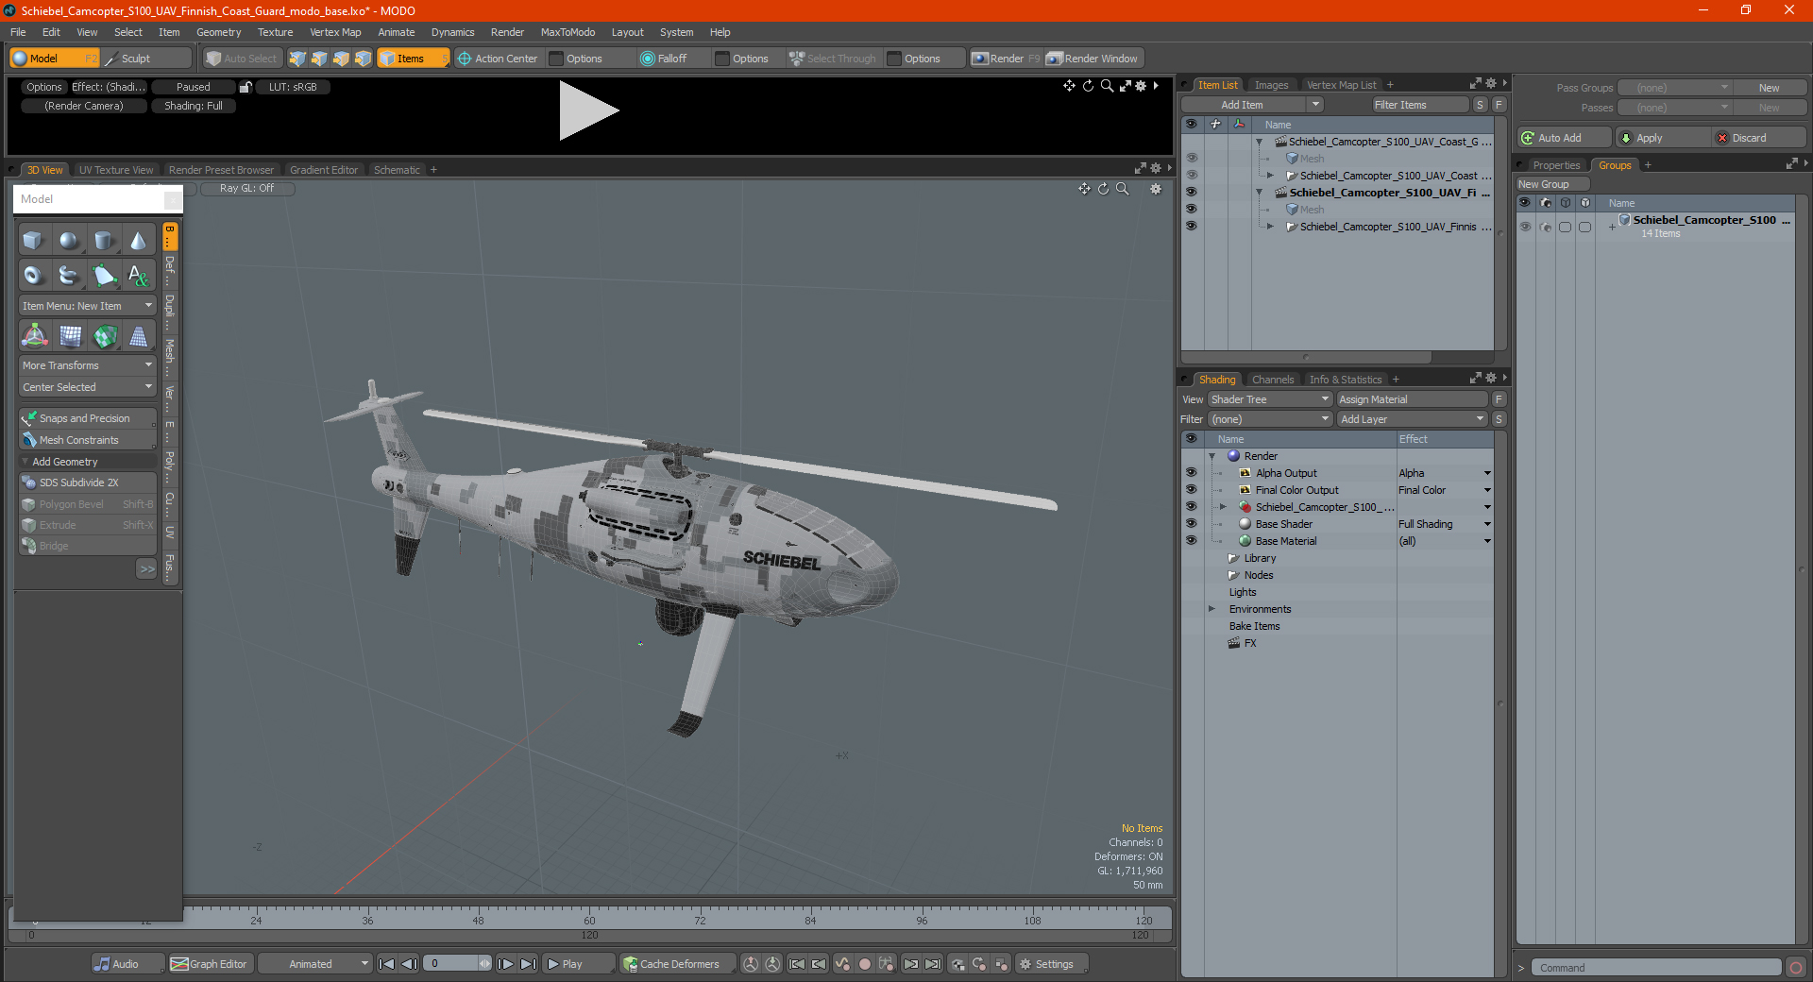The width and height of the screenshot is (1813, 982).
Task: Toggle visibility of Base Material layer
Action: pos(1191,541)
